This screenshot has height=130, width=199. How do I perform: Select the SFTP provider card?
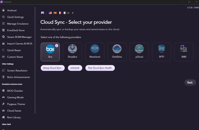[x=162, y=52]
